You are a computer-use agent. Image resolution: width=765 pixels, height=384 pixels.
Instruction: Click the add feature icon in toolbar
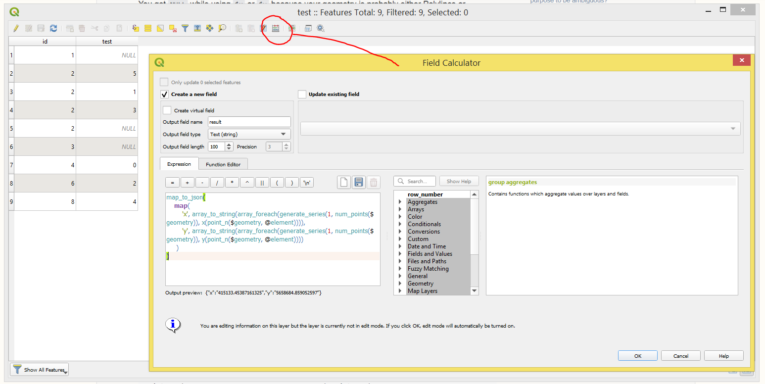click(70, 29)
